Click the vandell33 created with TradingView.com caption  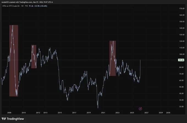27,2
